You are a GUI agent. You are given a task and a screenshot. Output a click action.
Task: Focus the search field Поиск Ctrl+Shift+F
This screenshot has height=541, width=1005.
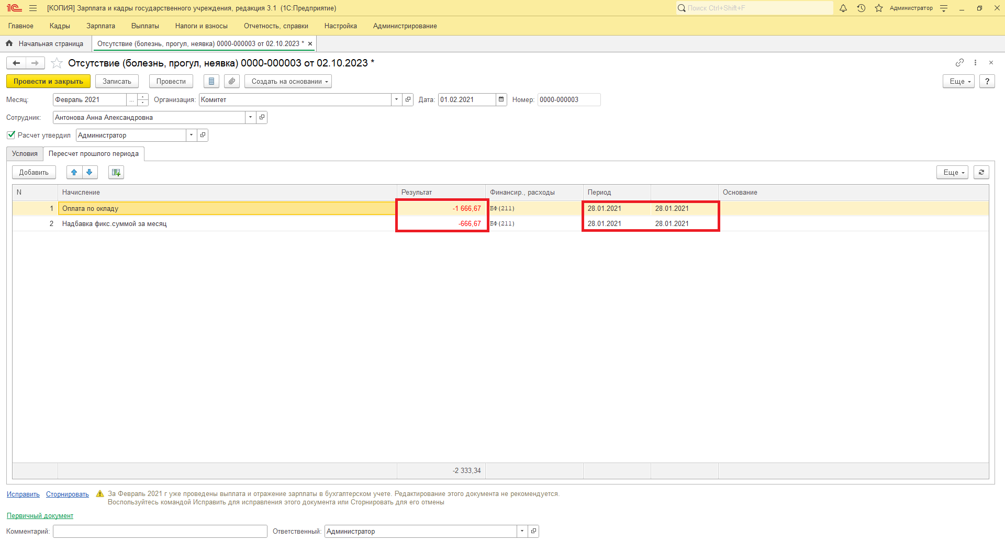[754, 8]
